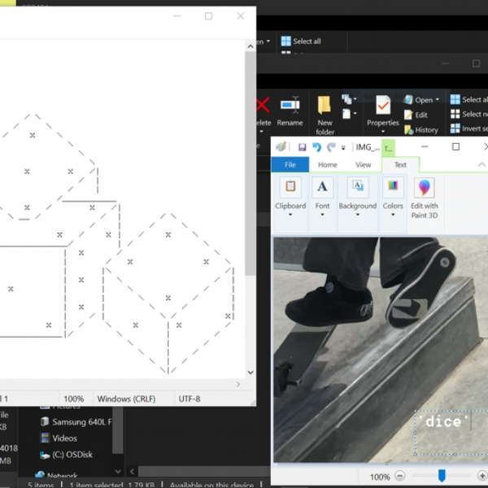Select Network in the navigation pane

pyautogui.click(x=56, y=476)
